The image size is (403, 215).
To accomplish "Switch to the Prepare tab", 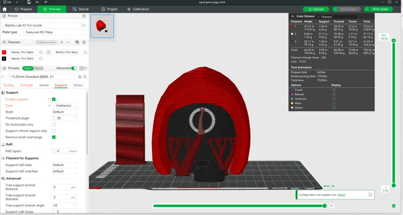I will [x=23, y=9].
